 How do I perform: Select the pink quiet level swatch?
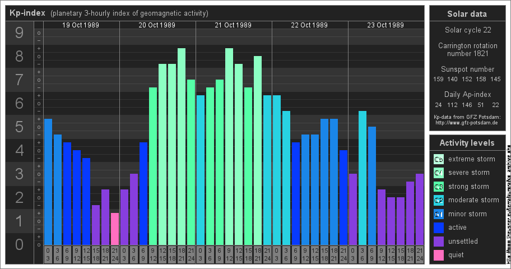point(439,255)
